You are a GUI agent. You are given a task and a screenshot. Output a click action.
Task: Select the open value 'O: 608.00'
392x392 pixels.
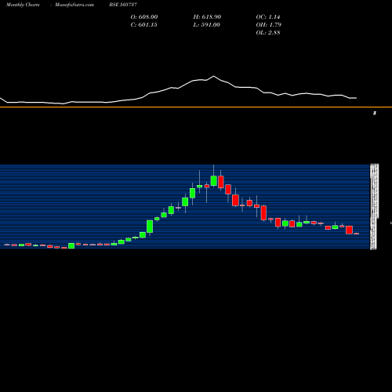pos(144,17)
